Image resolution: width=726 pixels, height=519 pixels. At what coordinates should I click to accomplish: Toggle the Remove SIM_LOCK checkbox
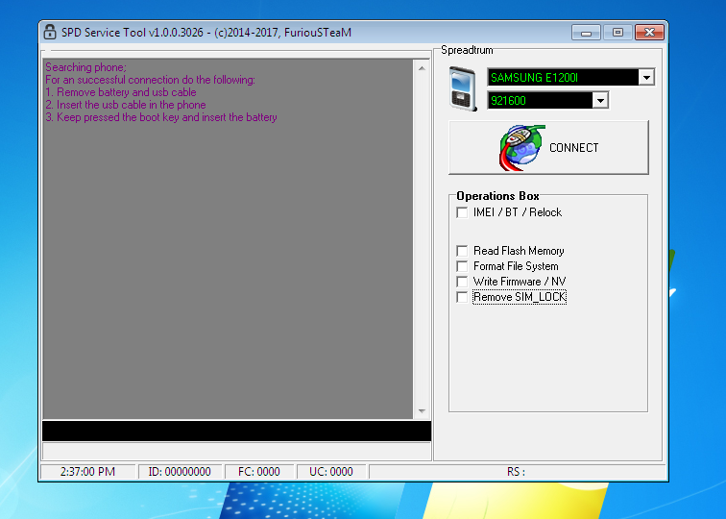click(462, 297)
